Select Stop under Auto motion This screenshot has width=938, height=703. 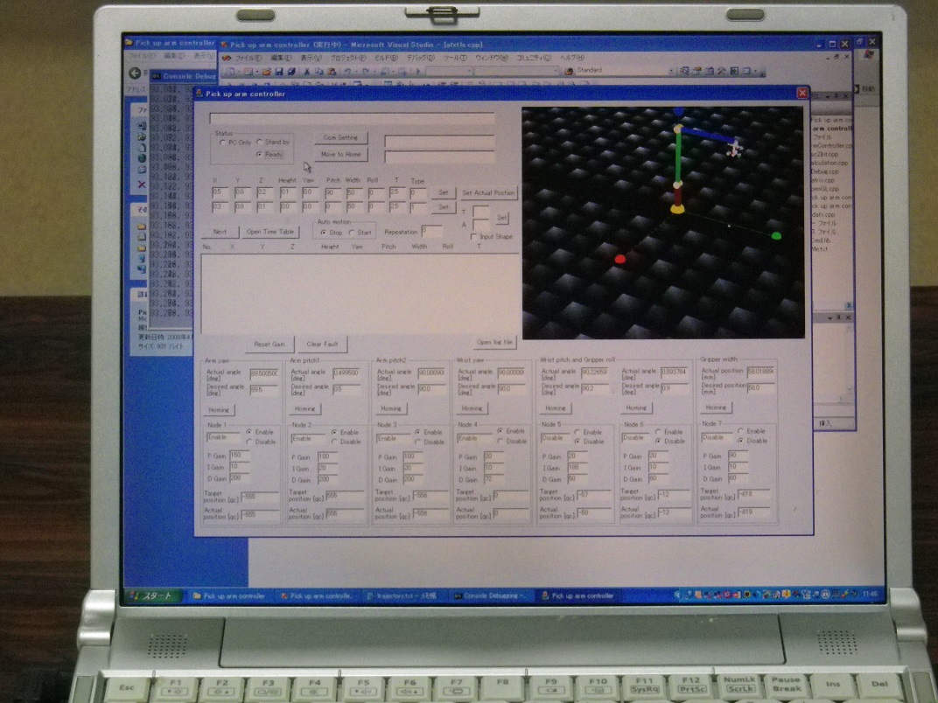click(324, 233)
